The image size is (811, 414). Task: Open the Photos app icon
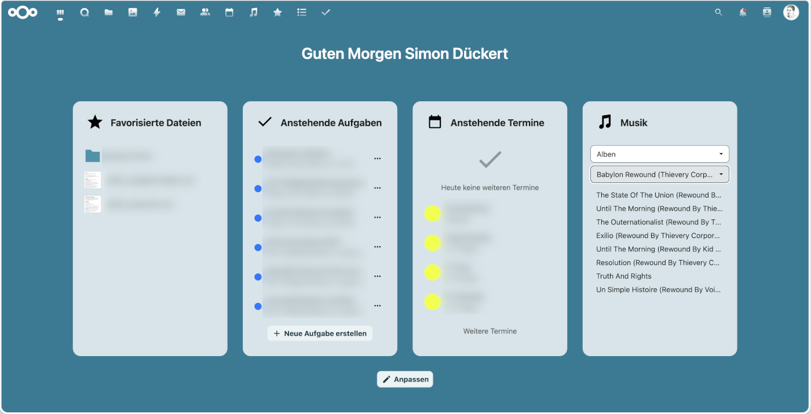133,12
